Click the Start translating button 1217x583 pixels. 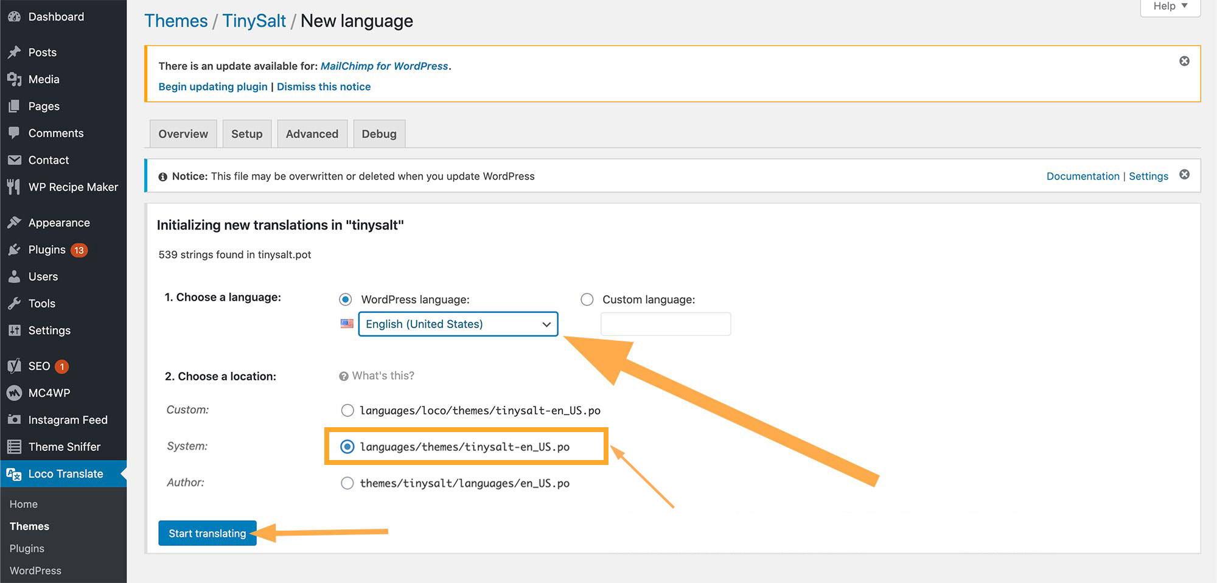pos(207,532)
